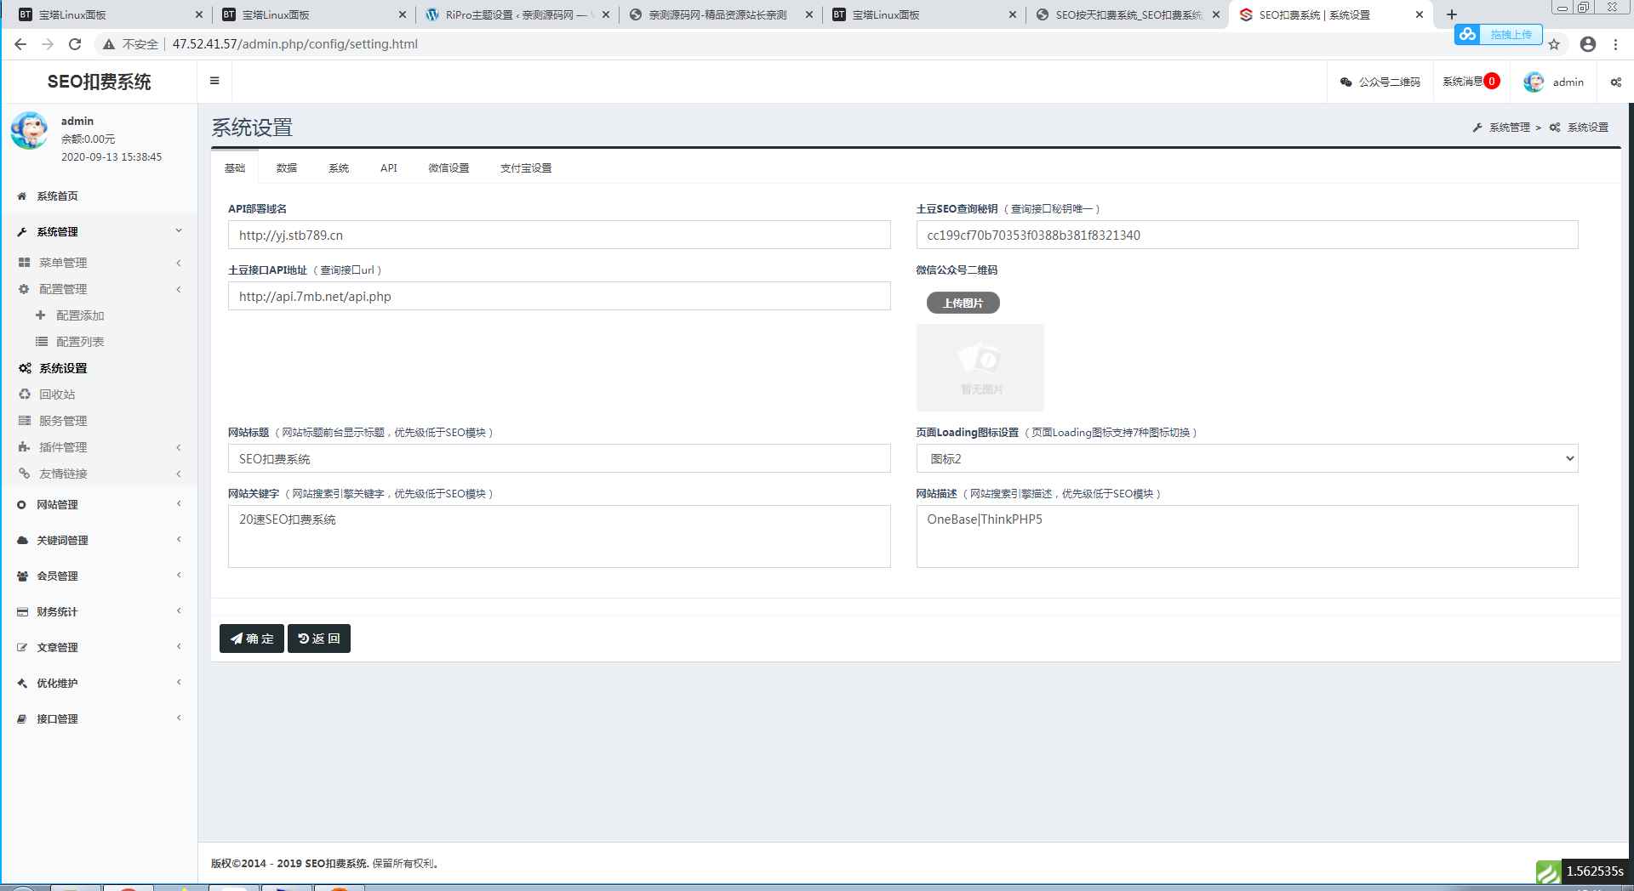This screenshot has width=1634, height=891.
Task: Expand the 菜单管理 submenu
Action: pos(99,263)
